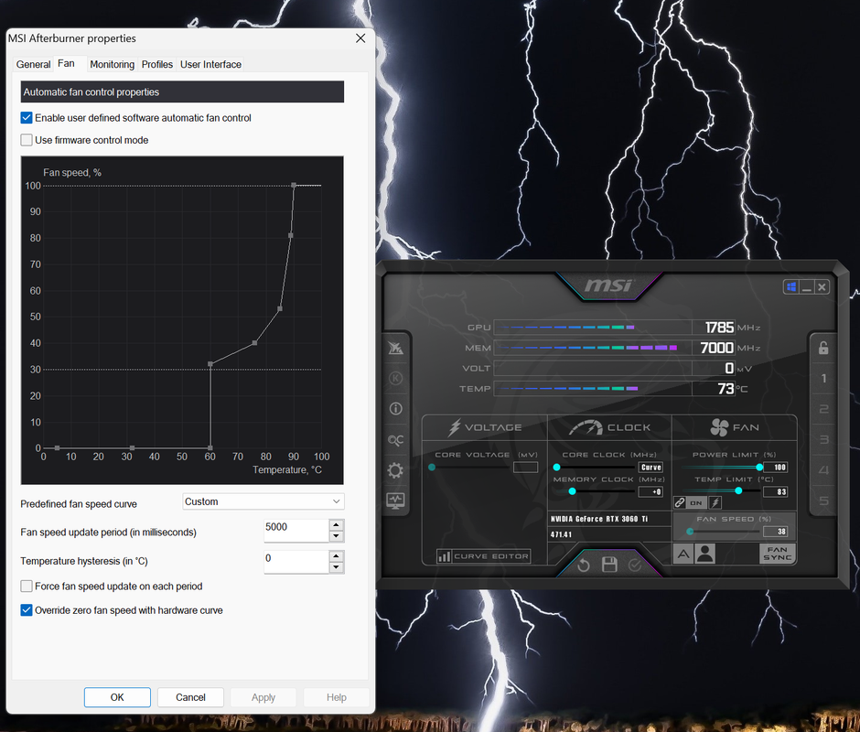Select profile slot 2
This screenshot has width=860, height=732.
pos(823,409)
